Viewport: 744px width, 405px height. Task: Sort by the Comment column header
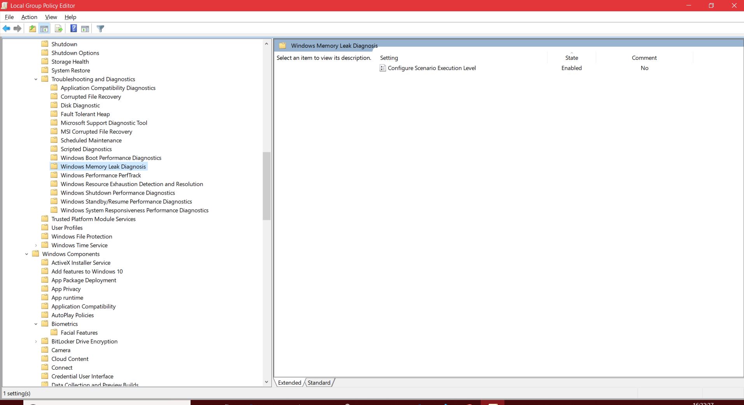pos(644,58)
